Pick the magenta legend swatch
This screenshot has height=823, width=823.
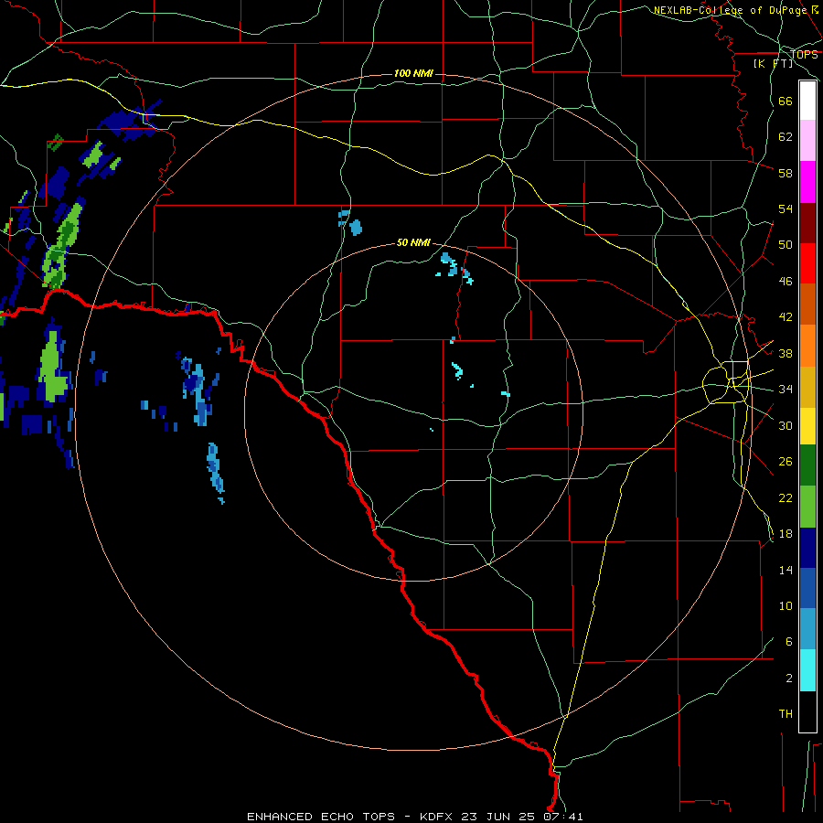[x=807, y=182]
